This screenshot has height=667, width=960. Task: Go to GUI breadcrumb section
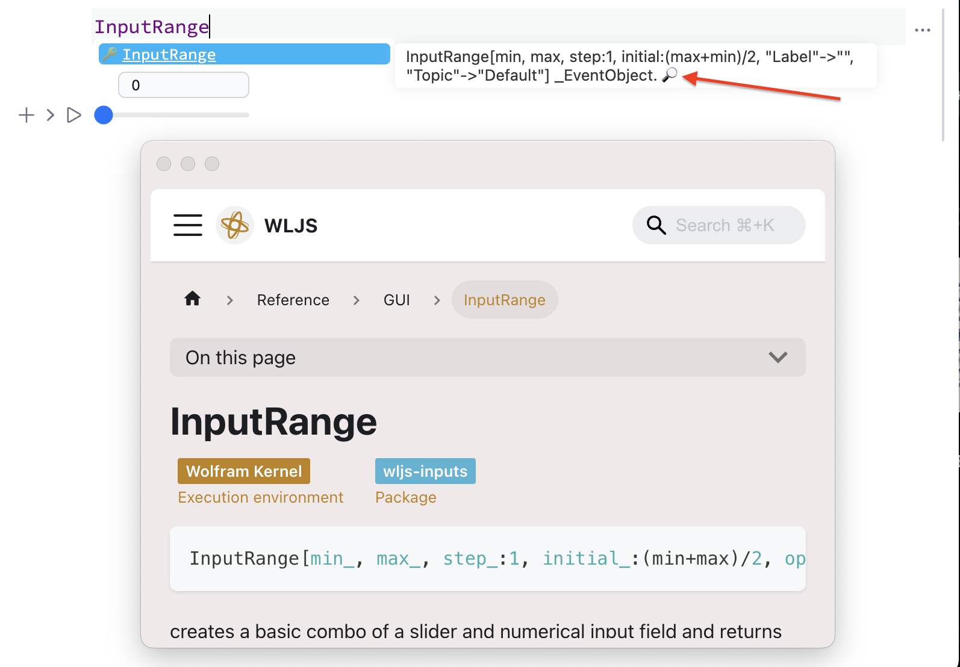tap(396, 300)
